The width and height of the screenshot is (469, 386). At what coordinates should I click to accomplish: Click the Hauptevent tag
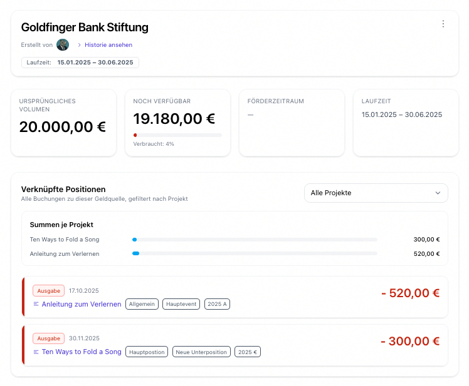point(181,304)
